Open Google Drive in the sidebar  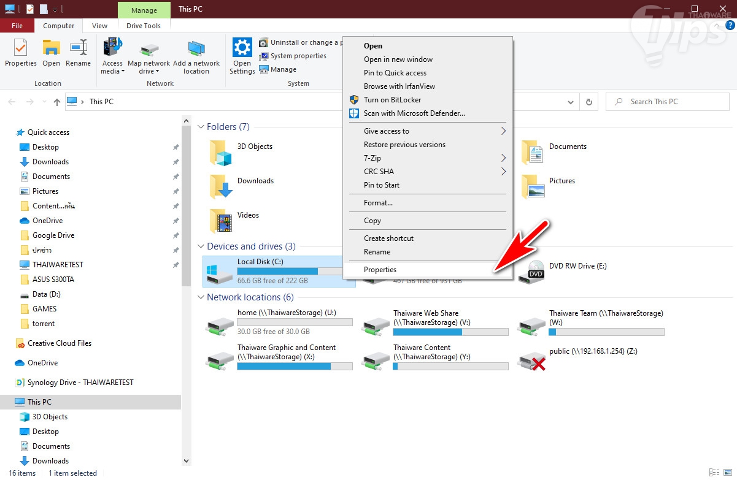[47, 235]
